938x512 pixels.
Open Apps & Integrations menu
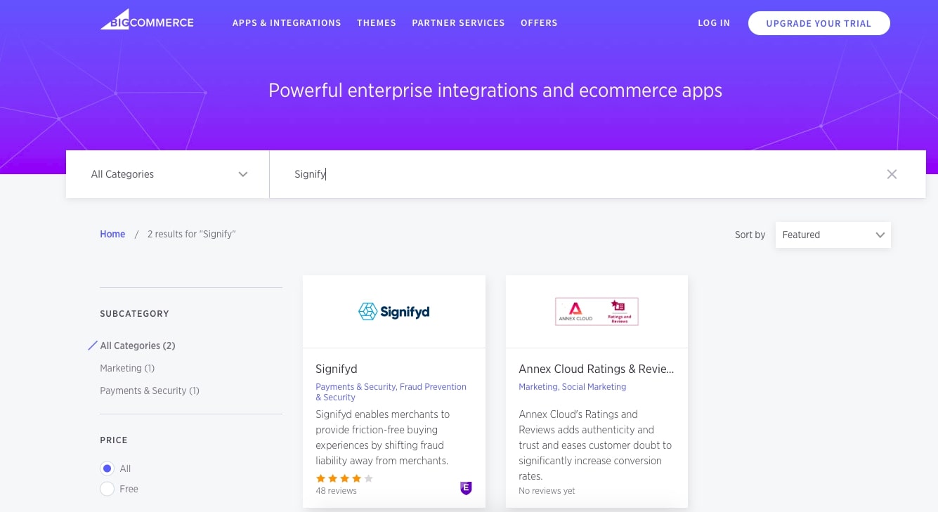[x=287, y=23]
